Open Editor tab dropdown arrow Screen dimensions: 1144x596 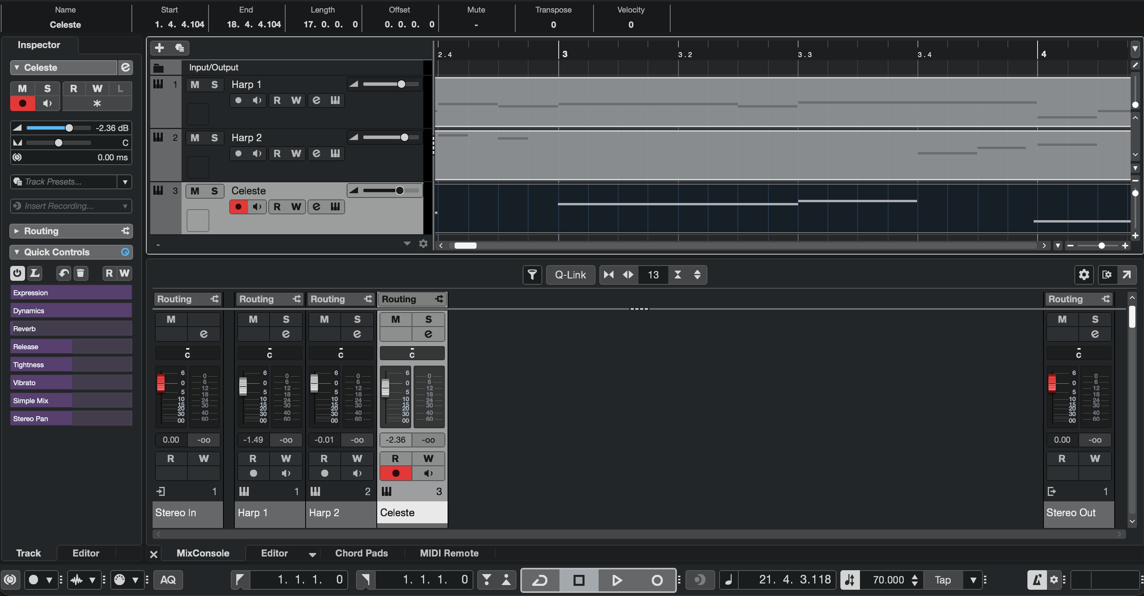coord(312,554)
